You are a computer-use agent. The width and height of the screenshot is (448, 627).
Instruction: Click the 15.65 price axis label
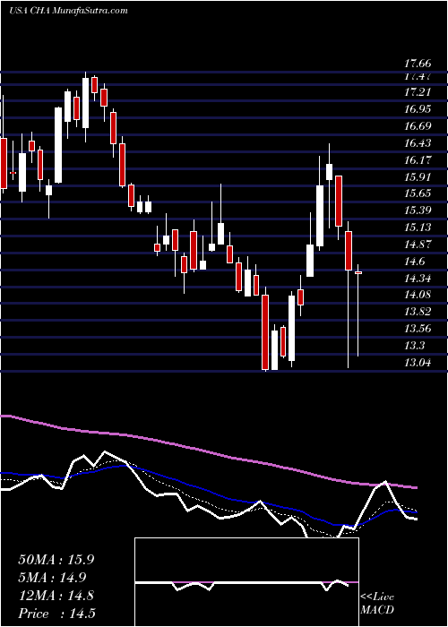coord(418,193)
